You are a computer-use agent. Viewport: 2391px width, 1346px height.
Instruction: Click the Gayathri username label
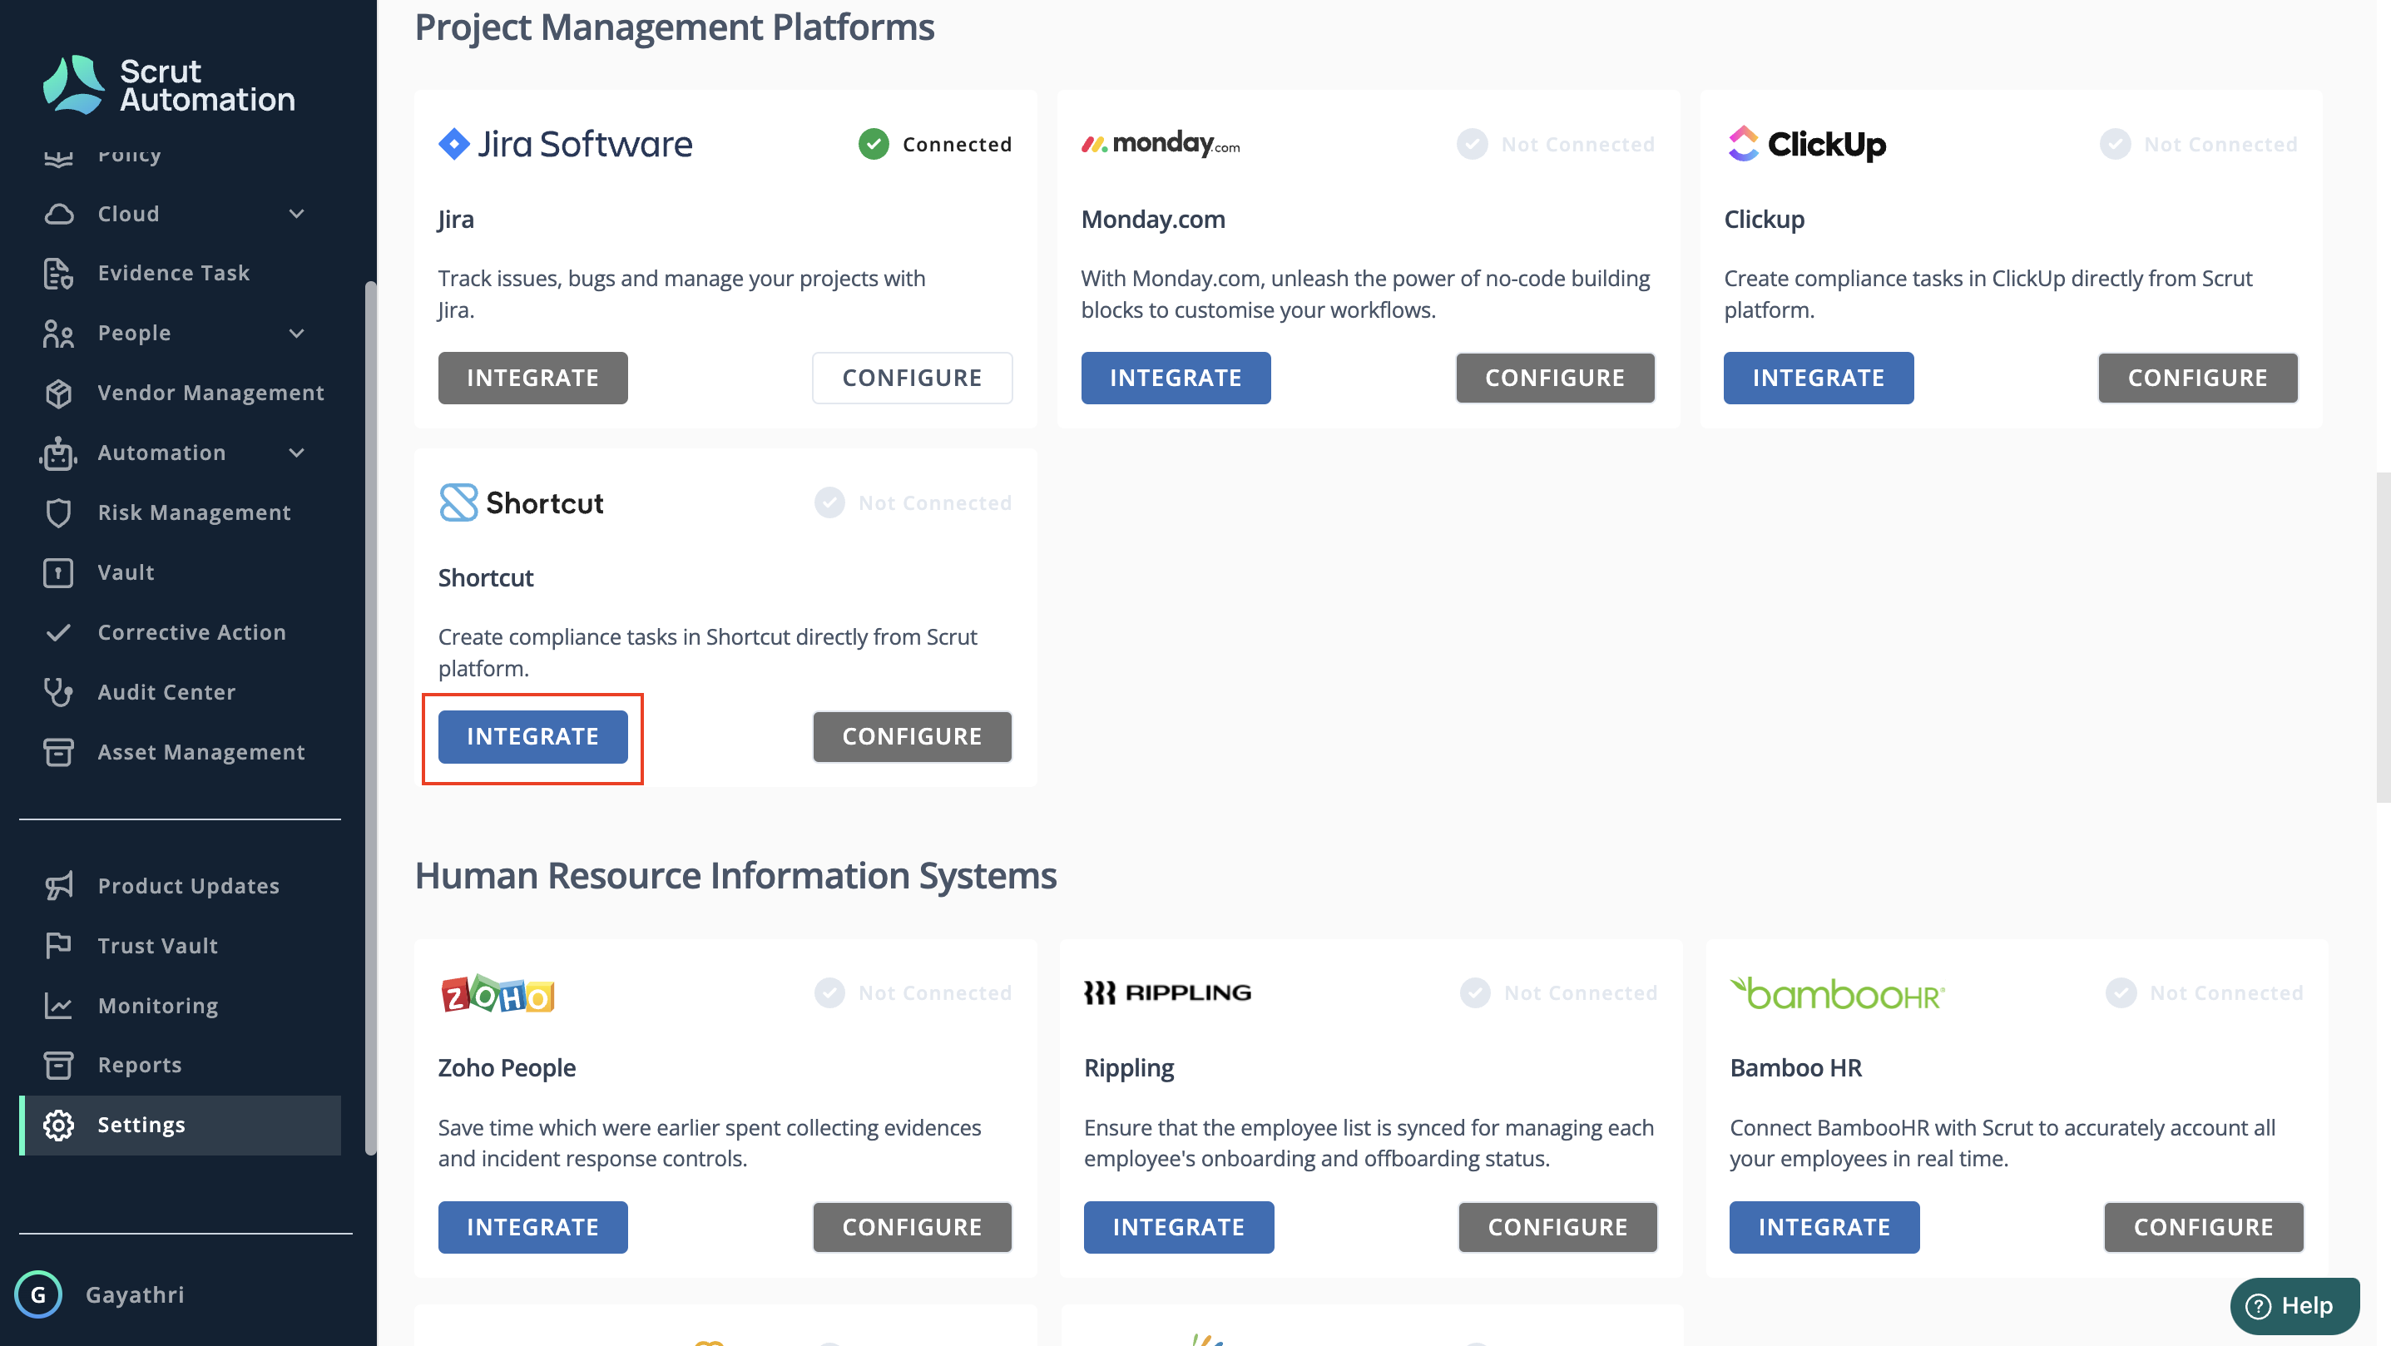tap(135, 1294)
